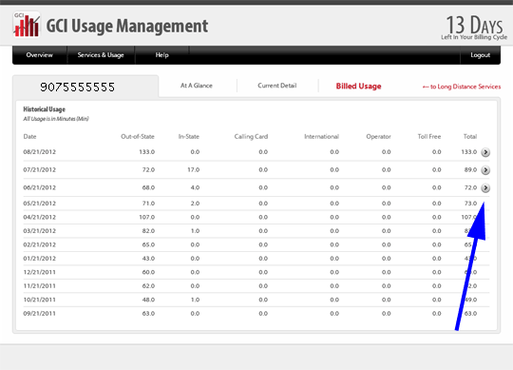Click Out-of-State value 82.0

click(148, 231)
